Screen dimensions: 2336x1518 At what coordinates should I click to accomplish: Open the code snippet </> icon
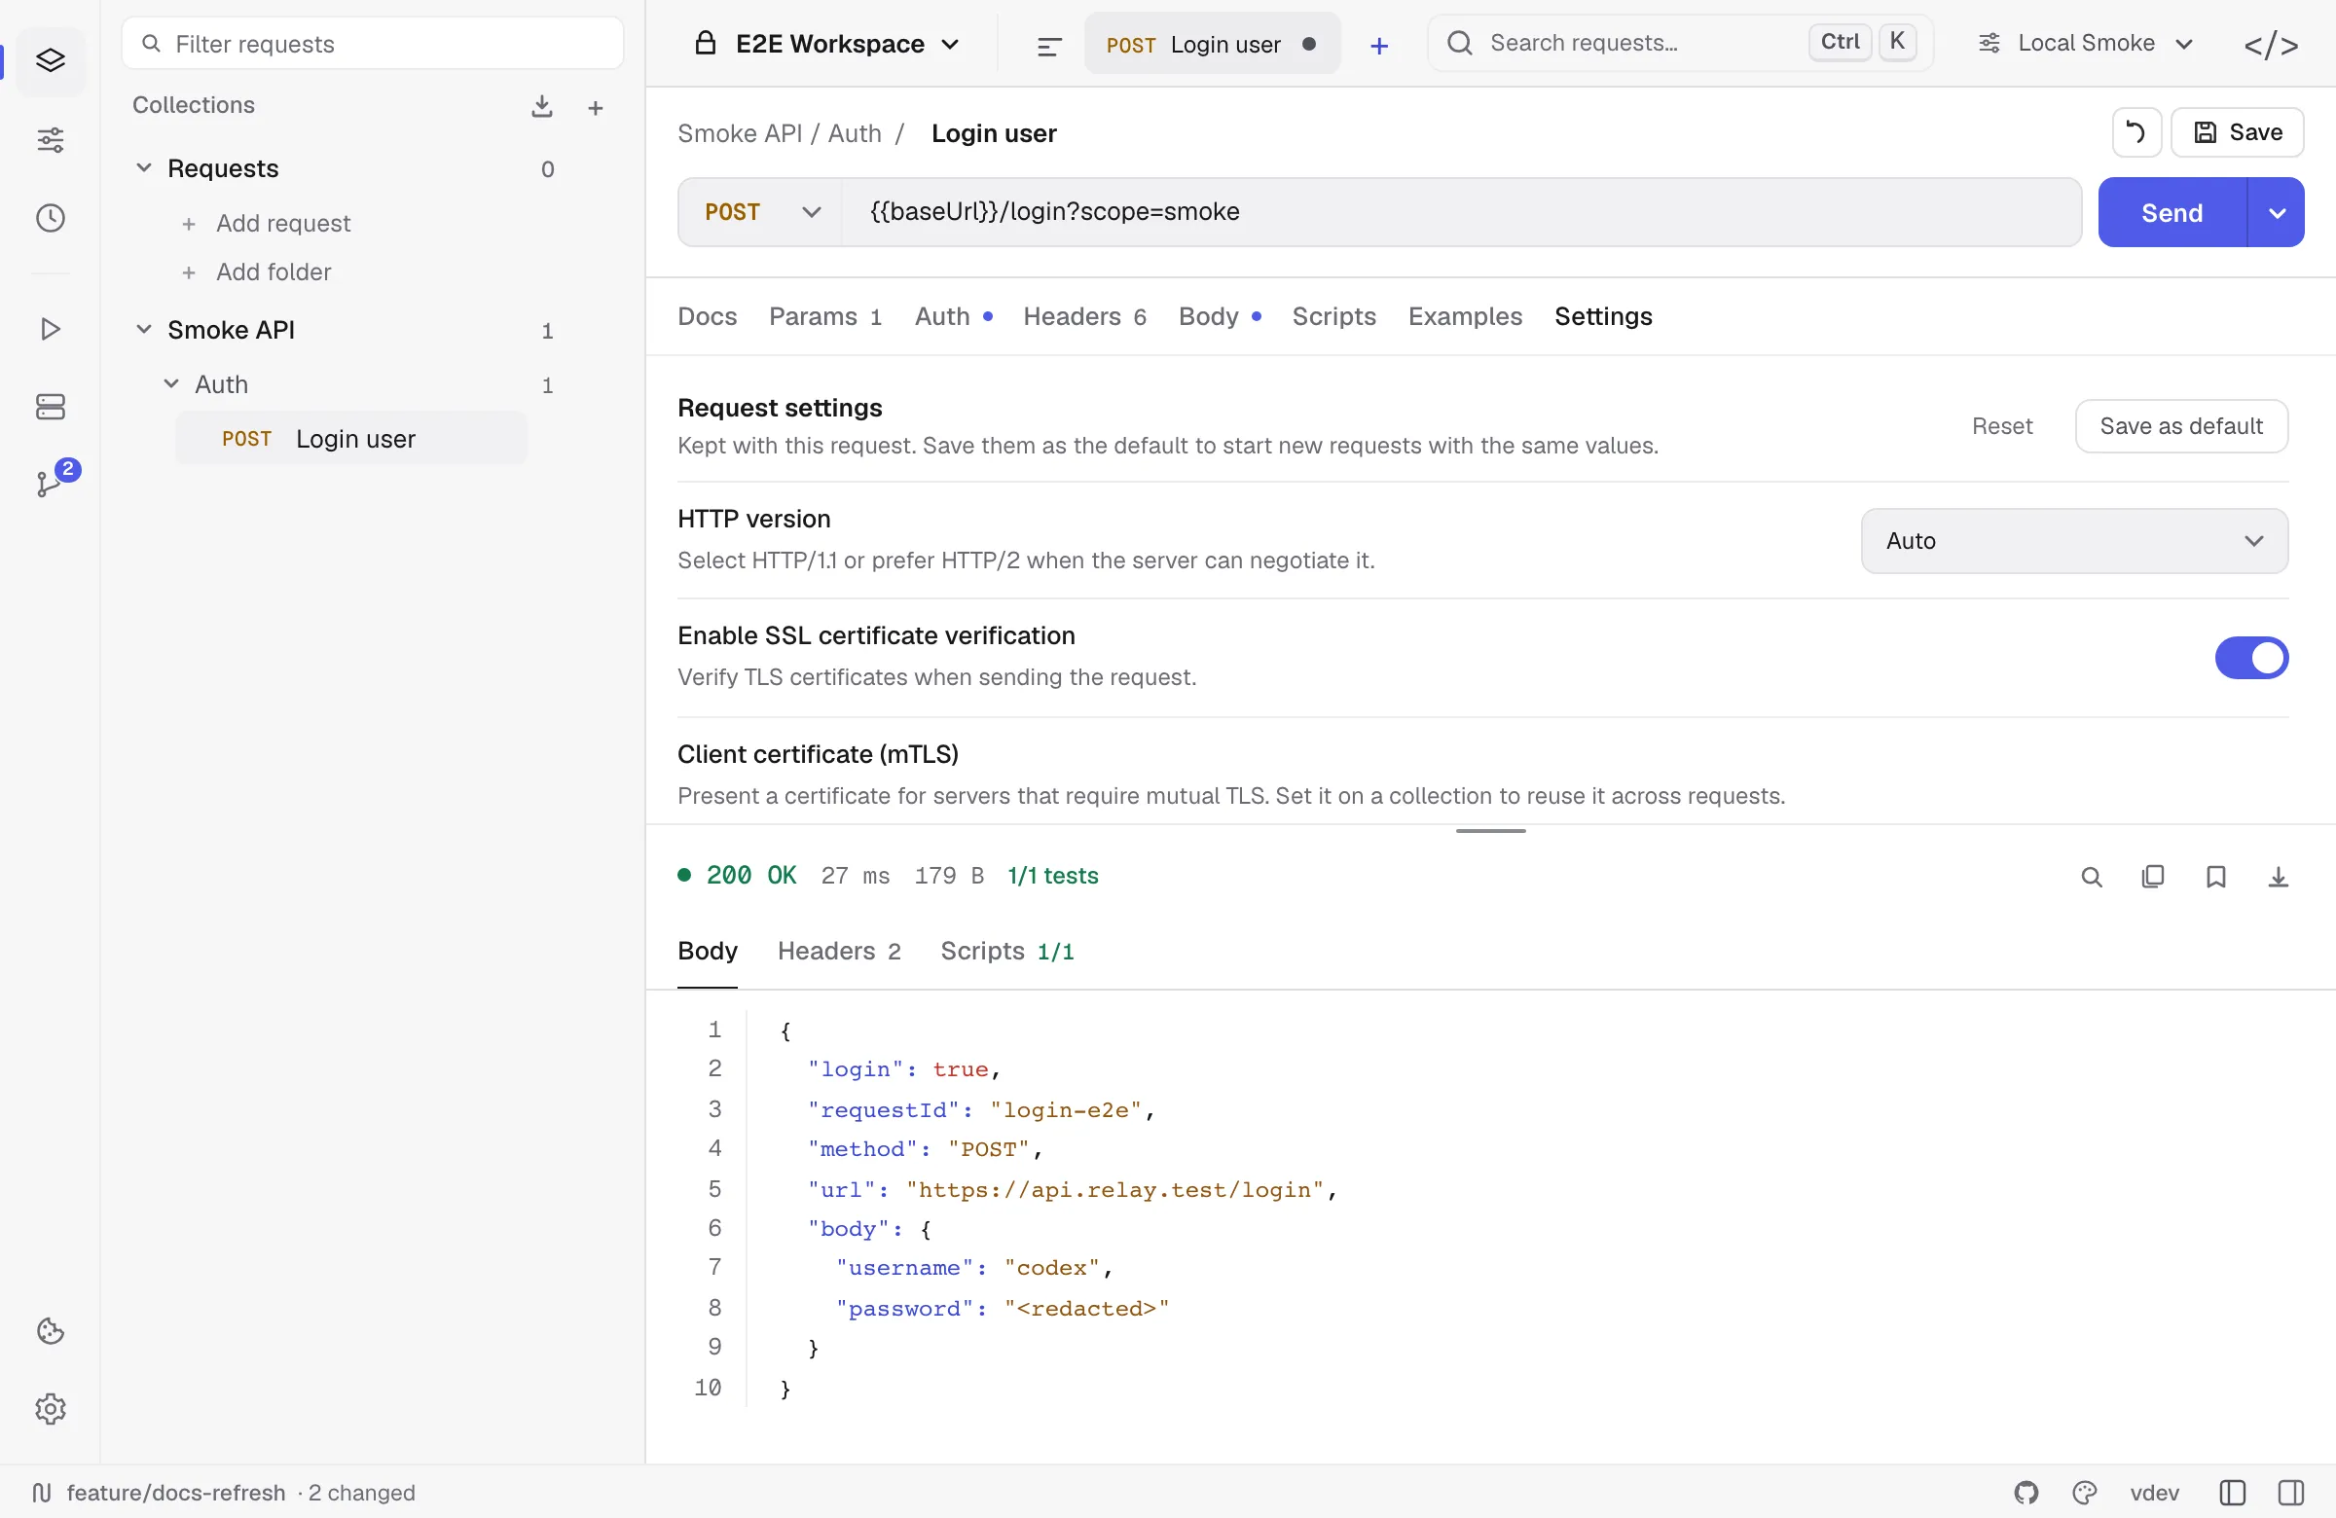(x=2271, y=45)
